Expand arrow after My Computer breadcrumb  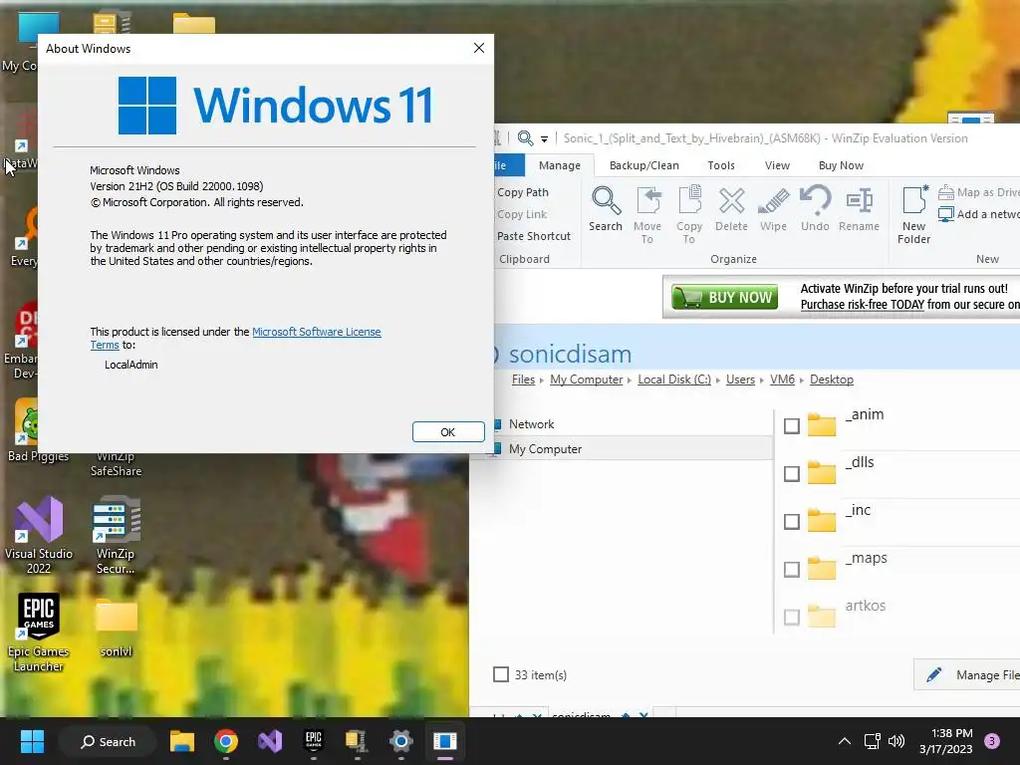630,380
